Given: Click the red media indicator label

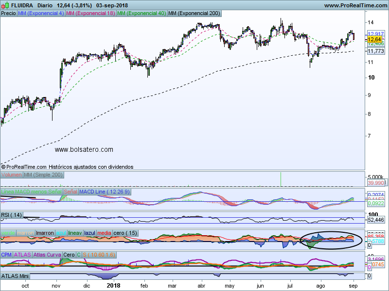Looking at the screenshot, I should click(104, 233).
